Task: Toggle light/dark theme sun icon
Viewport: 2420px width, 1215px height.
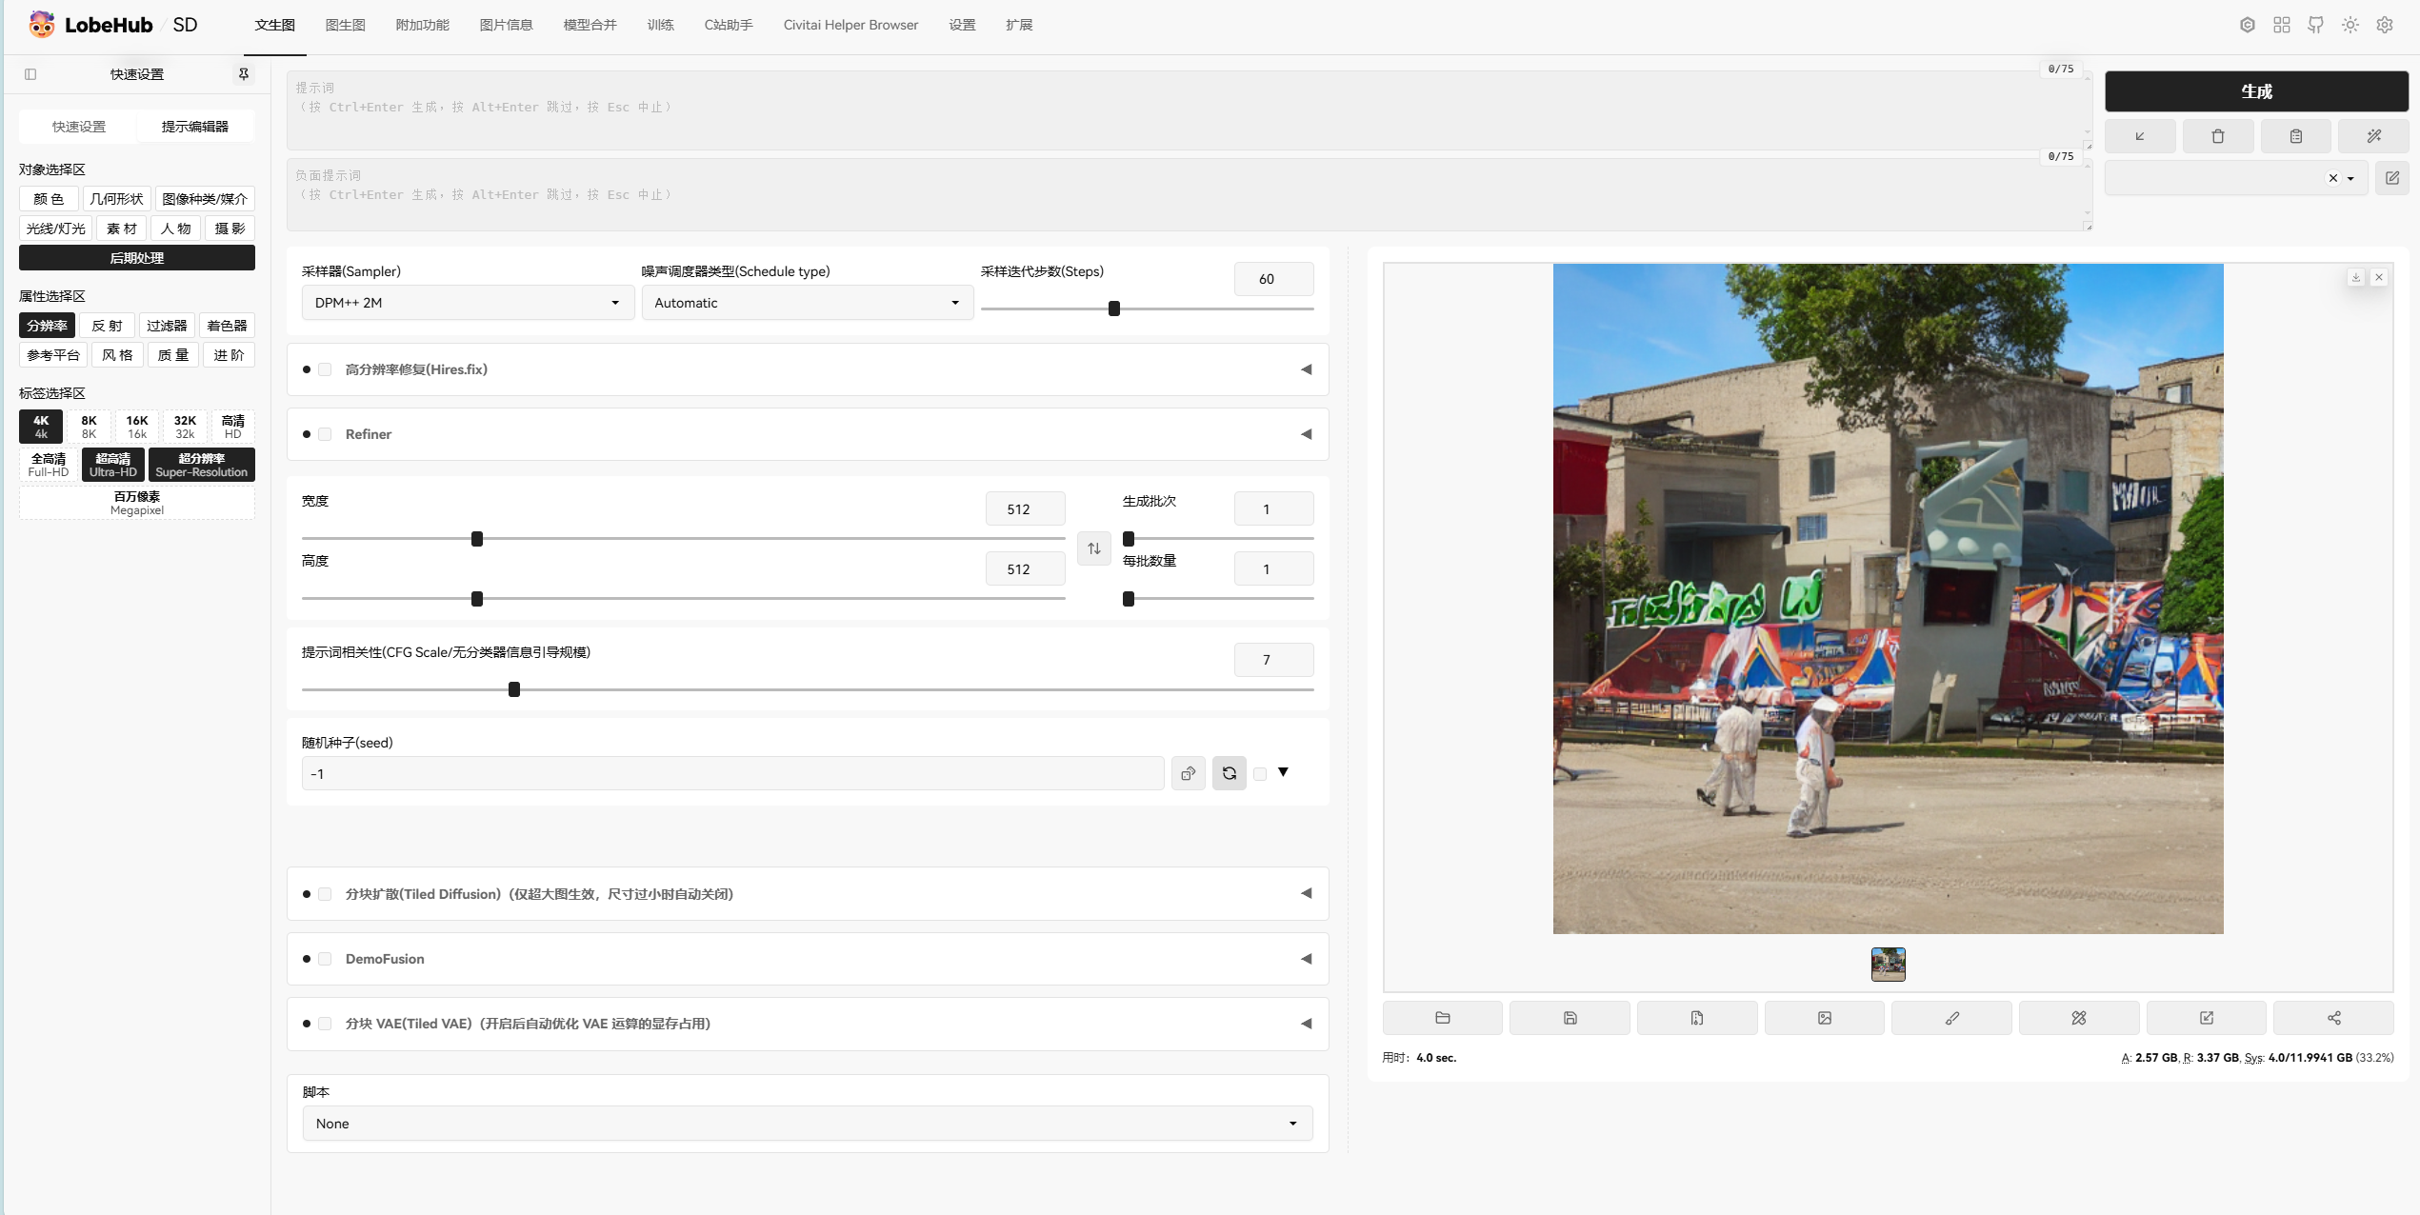Action: pos(2350,25)
